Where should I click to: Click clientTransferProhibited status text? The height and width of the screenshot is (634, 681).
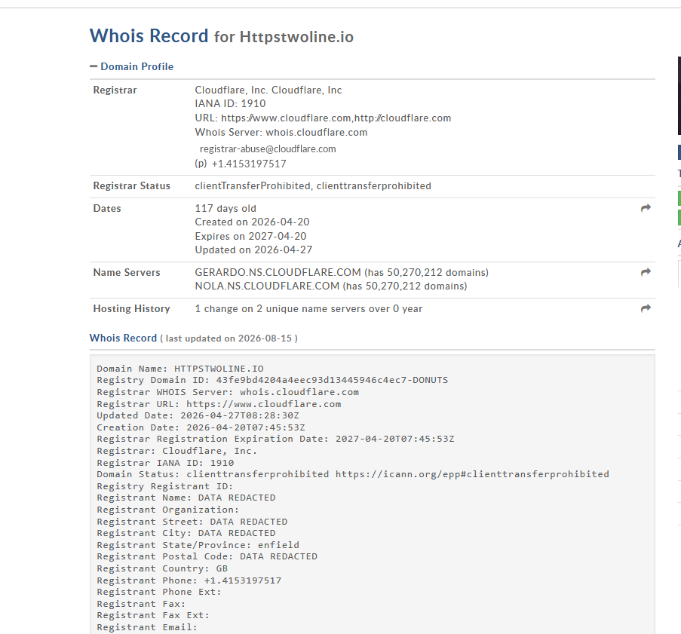click(x=313, y=186)
